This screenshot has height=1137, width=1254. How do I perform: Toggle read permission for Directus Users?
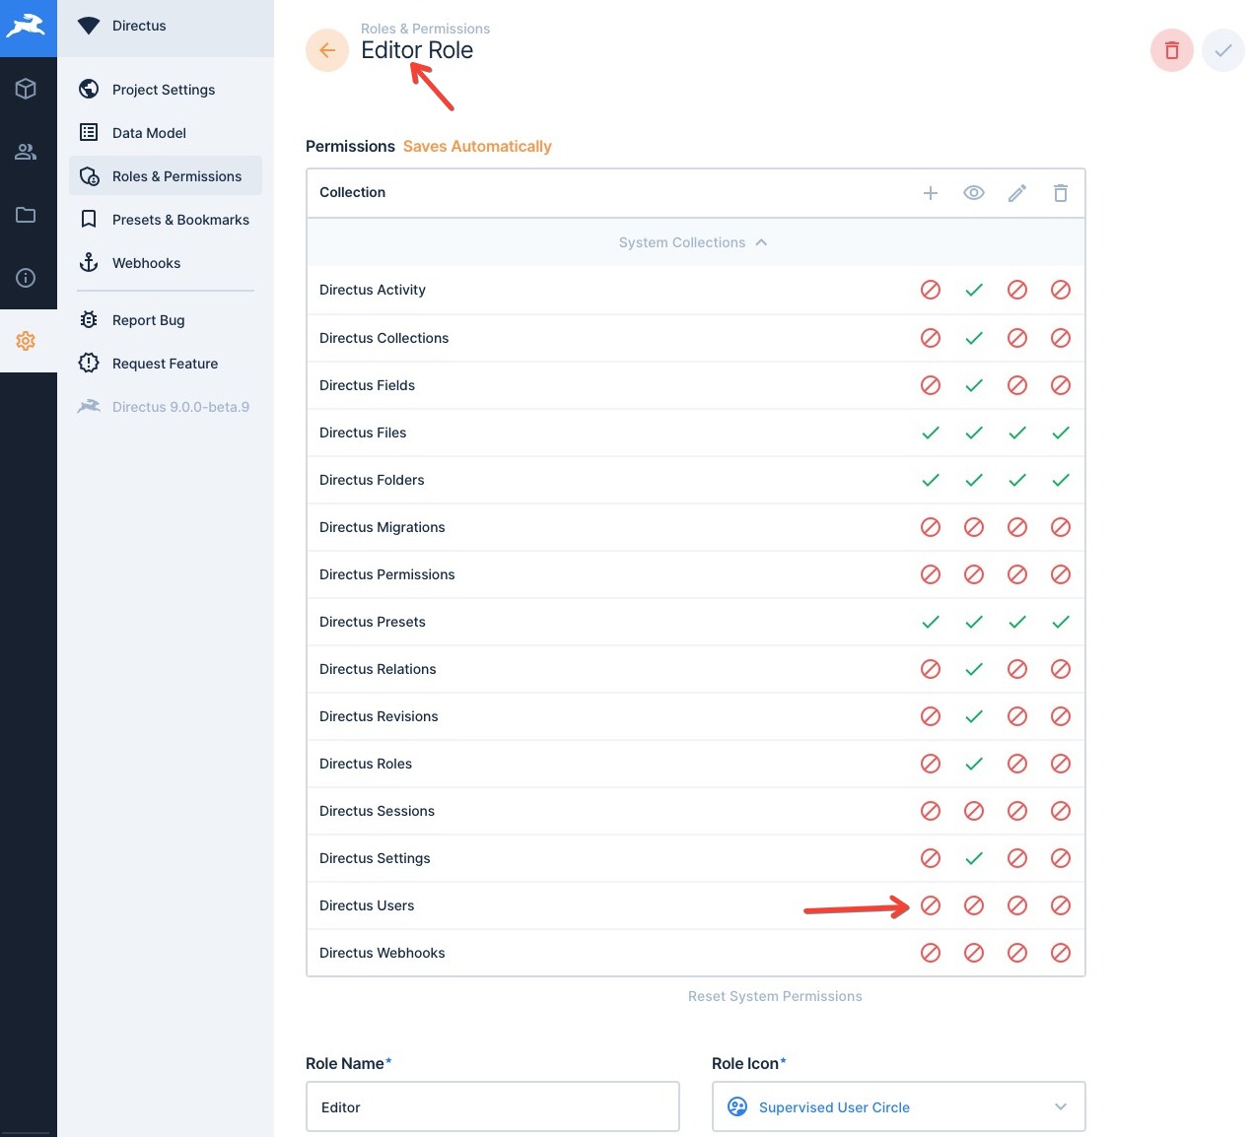[974, 905]
